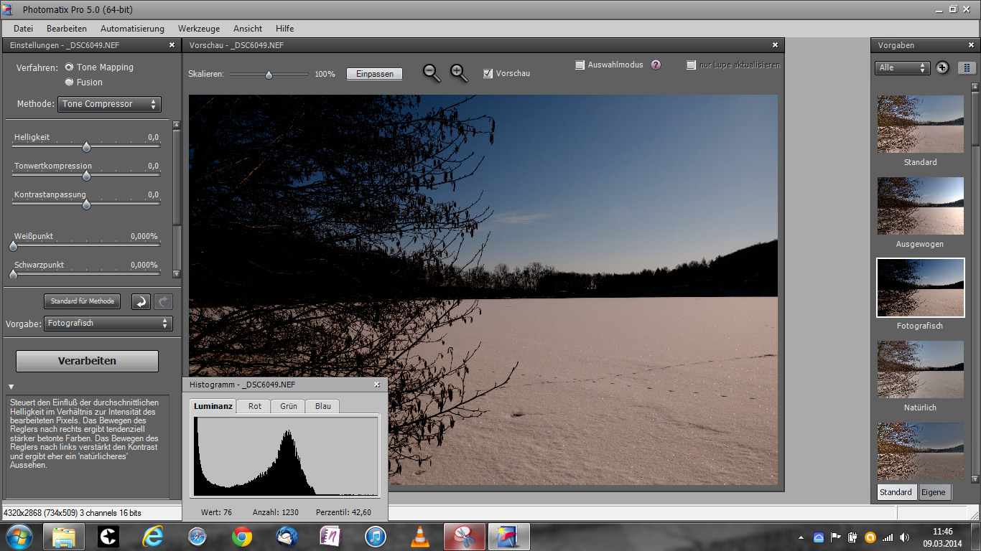This screenshot has height=551, width=981.
Task: Enable the Auswahlmodus checkbox
Action: 580,65
